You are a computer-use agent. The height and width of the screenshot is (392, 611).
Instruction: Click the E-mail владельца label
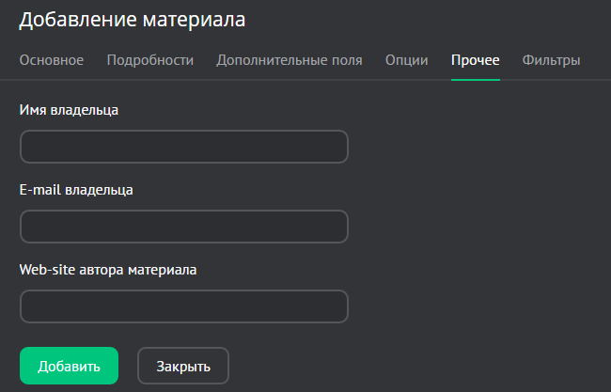76,190
